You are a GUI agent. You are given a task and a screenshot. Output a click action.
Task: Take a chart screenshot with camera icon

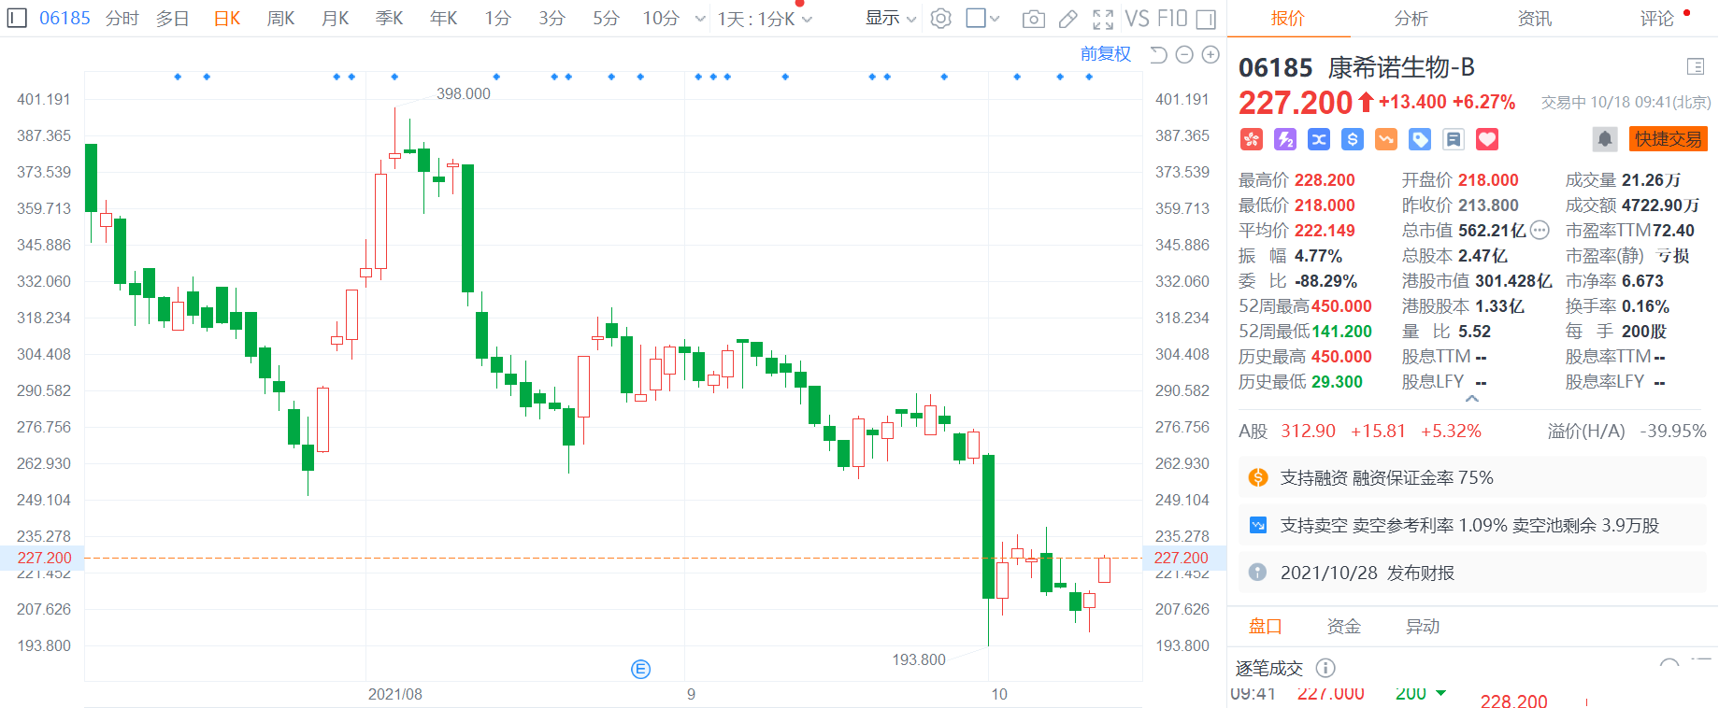pyautogui.click(x=1033, y=19)
